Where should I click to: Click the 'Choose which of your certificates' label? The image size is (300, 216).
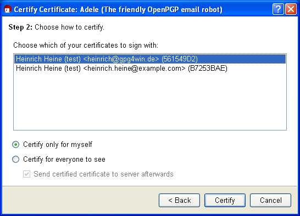point(86,46)
